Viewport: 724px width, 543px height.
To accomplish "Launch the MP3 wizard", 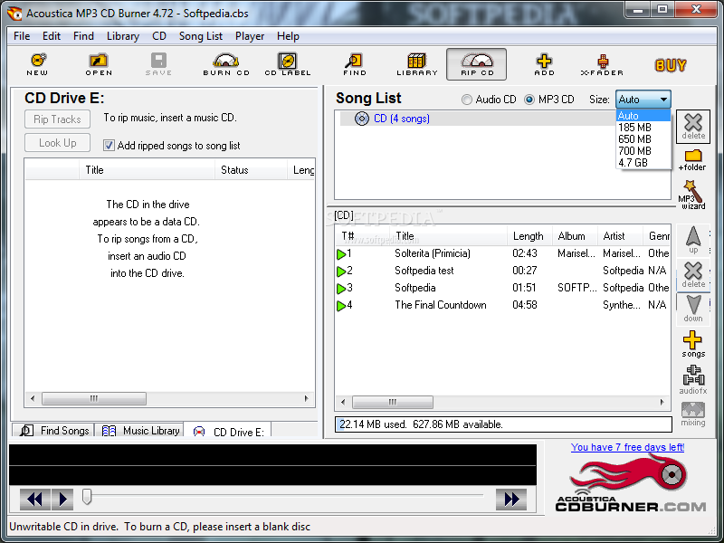I will (691, 195).
